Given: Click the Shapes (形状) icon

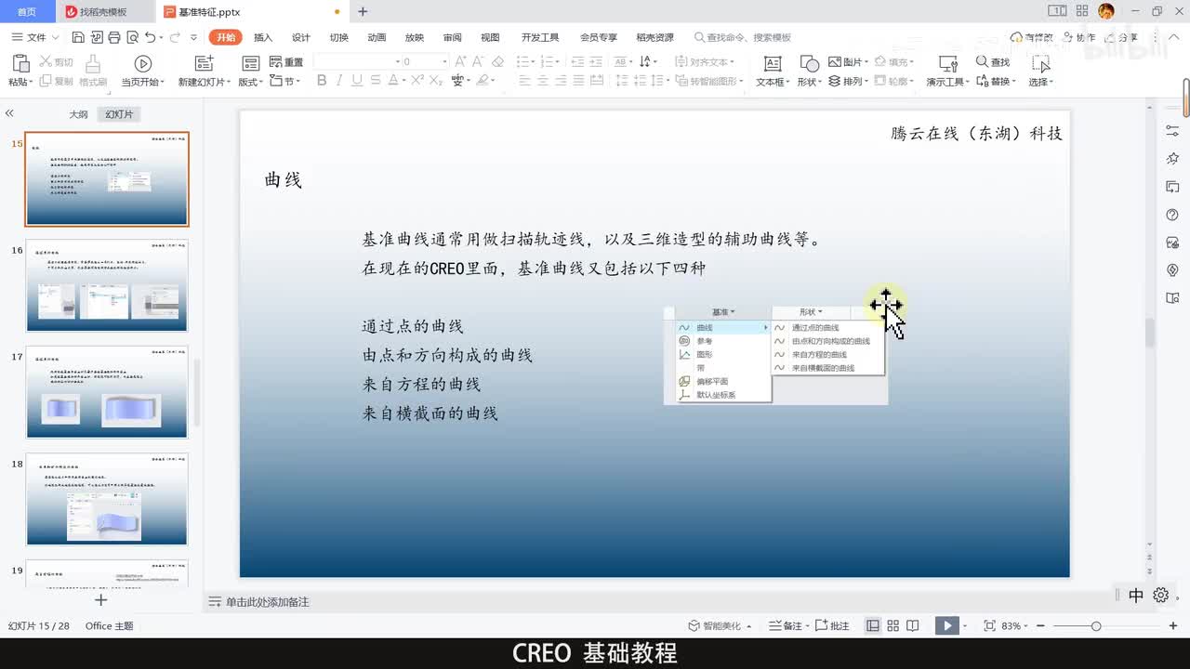Looking at the screenshot, I should (809, 63).
